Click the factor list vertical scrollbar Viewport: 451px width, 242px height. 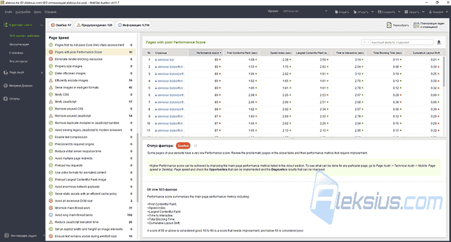pyautogui.click(x=137, y=167)
